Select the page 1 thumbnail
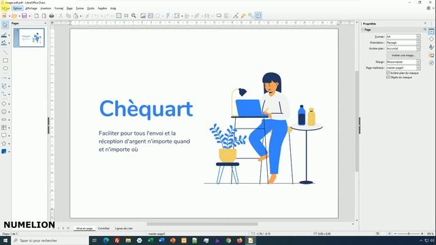 [x=29, y=37]
